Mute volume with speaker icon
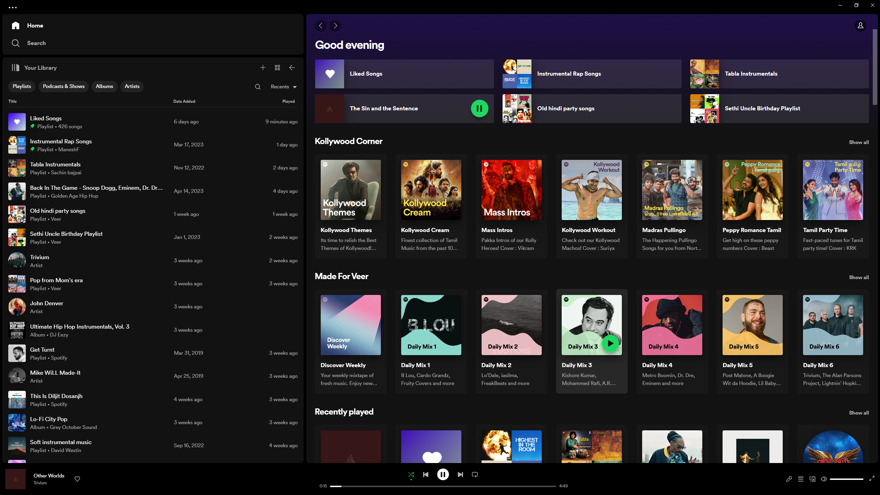The width and height of the screenshot is (880, 495). coord(824,479)
